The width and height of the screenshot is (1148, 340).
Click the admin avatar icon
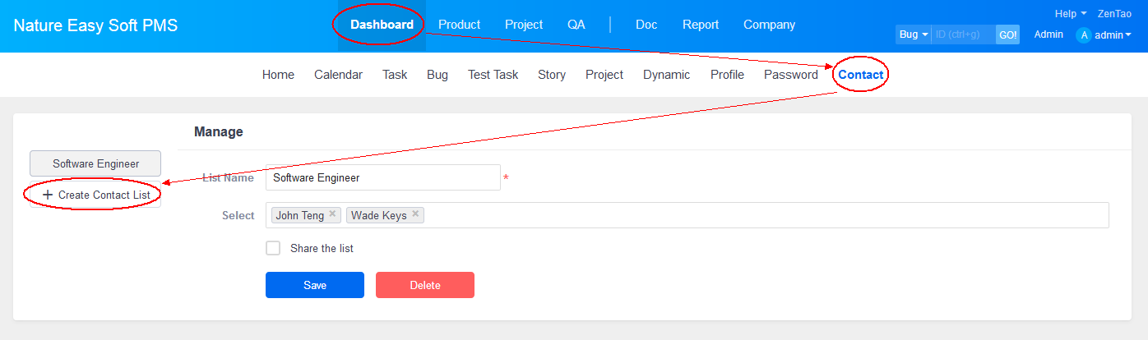point(1083,34)
